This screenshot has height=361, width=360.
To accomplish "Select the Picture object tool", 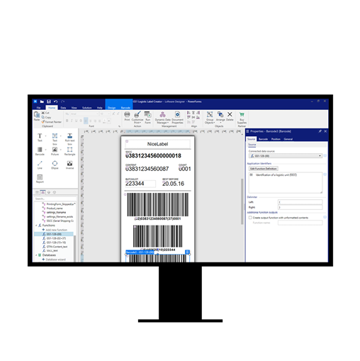I will click(x=55, y=151).
